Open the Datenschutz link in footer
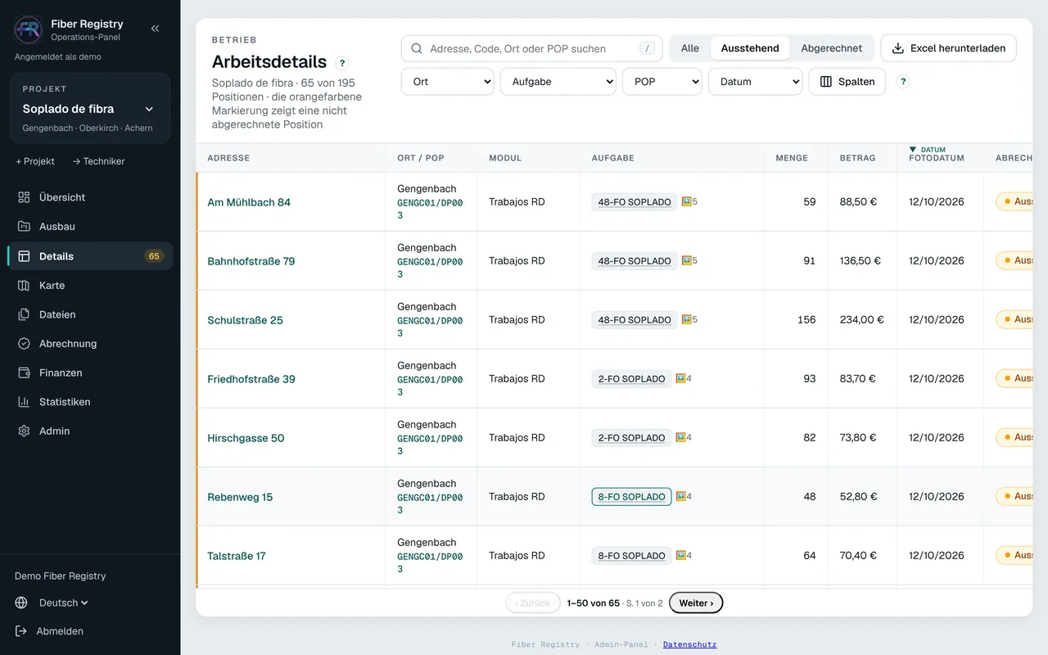 [x=689, y=644]
